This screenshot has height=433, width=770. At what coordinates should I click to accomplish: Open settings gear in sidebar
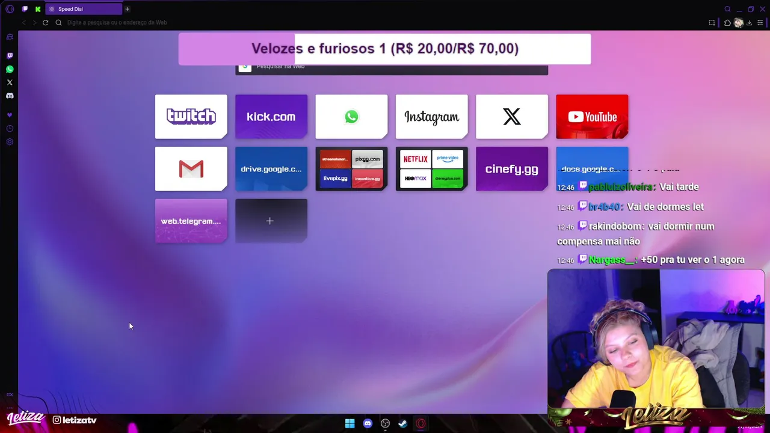[10, 142]
